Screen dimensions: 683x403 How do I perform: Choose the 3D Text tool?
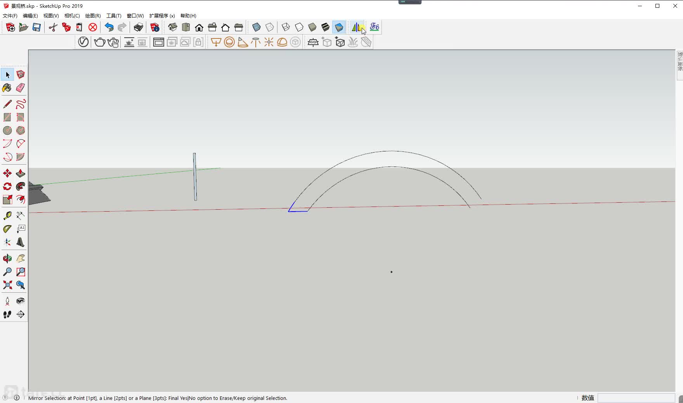tap(21, 242)
